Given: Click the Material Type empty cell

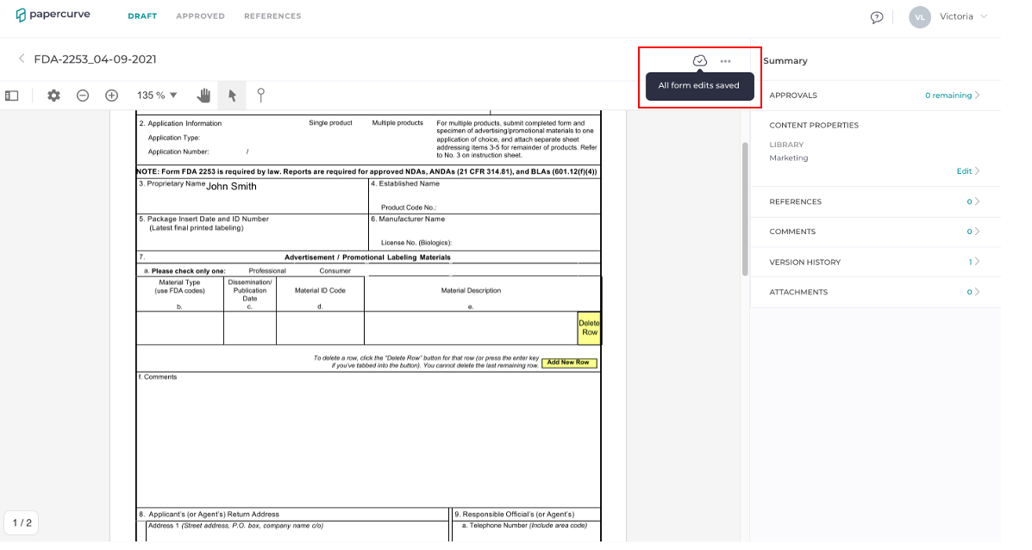Looking at the screenshot, I should (x=179, y=328).
